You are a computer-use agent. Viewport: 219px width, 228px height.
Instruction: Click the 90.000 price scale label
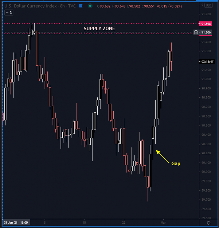point(206,172)
